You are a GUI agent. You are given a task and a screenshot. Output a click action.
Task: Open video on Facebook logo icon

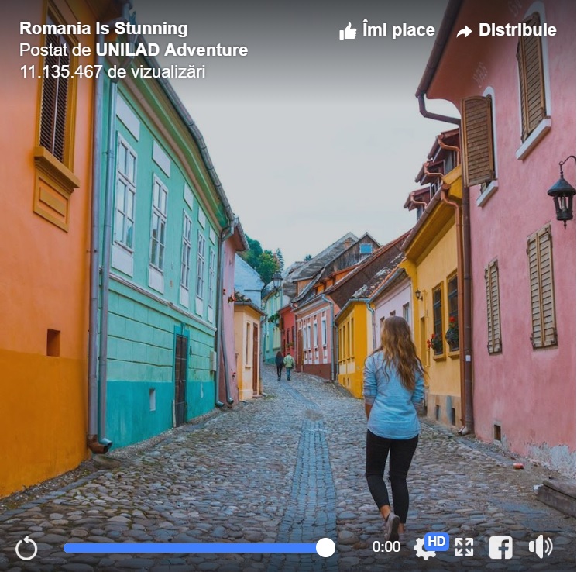tap(501, 548)
